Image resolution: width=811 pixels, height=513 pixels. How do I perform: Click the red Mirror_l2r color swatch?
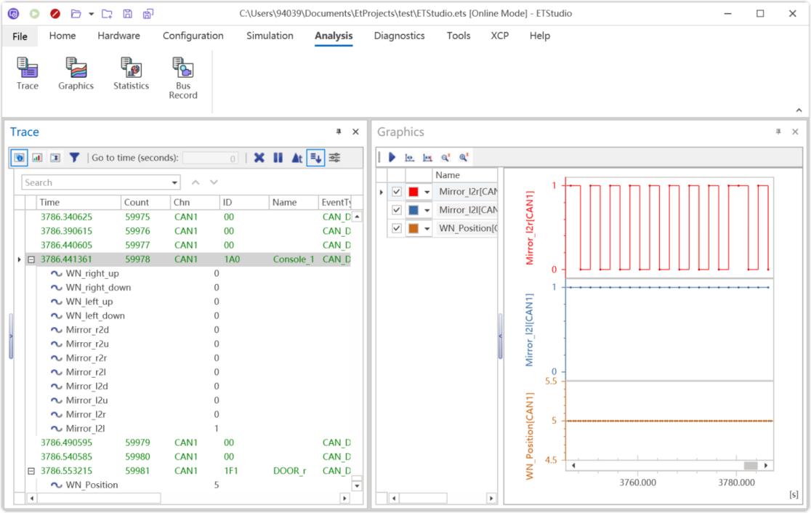413,192
